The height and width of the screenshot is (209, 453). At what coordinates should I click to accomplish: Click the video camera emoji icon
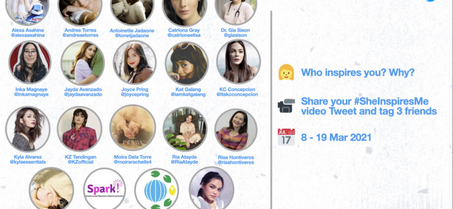click(x=286, y=106)
